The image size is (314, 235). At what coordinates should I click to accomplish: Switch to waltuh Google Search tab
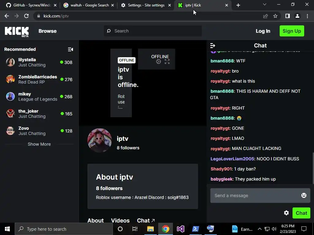pyautogui.click(x=89, y=5)
